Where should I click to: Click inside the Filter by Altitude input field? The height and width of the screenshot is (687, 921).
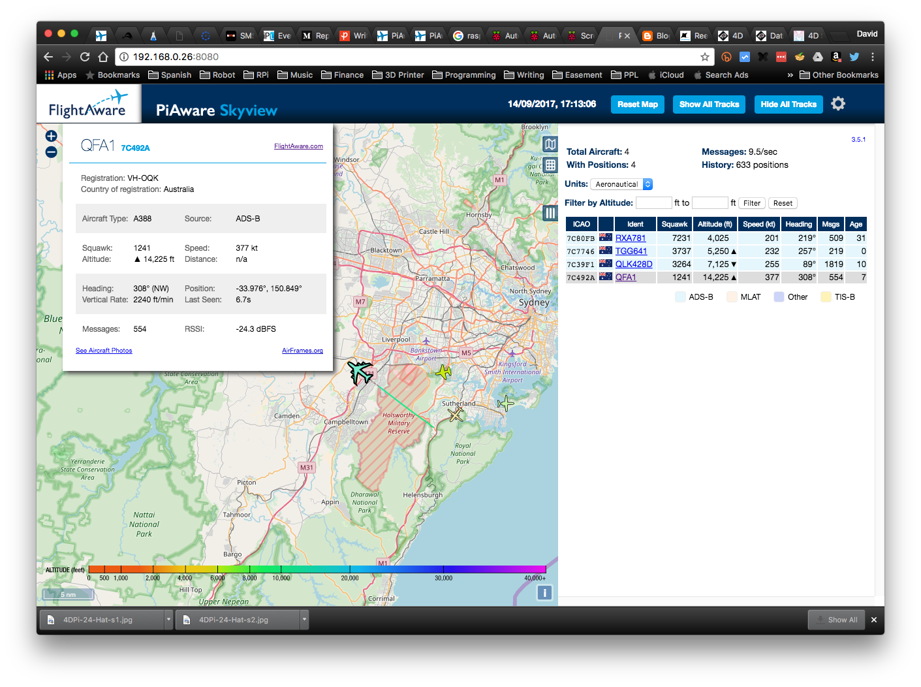[653, 202]
